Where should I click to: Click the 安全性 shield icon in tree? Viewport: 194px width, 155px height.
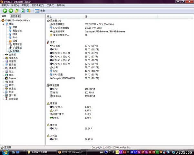tap(6, 89)
